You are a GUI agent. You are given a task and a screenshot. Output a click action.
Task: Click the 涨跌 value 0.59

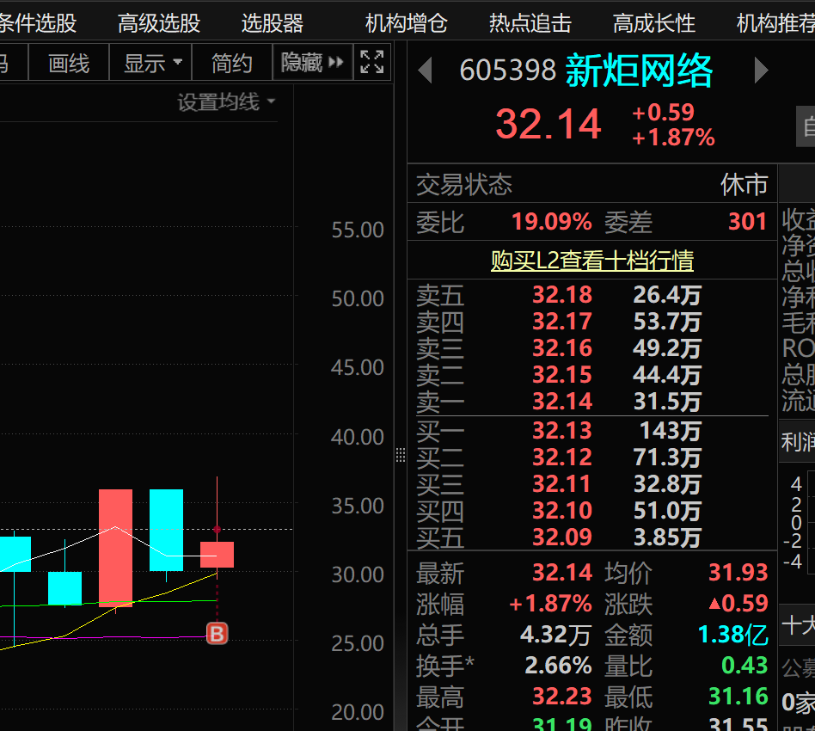[x=738, y=604]
